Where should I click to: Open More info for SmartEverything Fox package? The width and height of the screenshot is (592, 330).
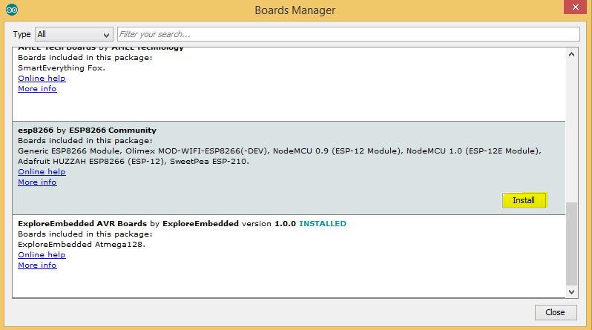(37, 89)
